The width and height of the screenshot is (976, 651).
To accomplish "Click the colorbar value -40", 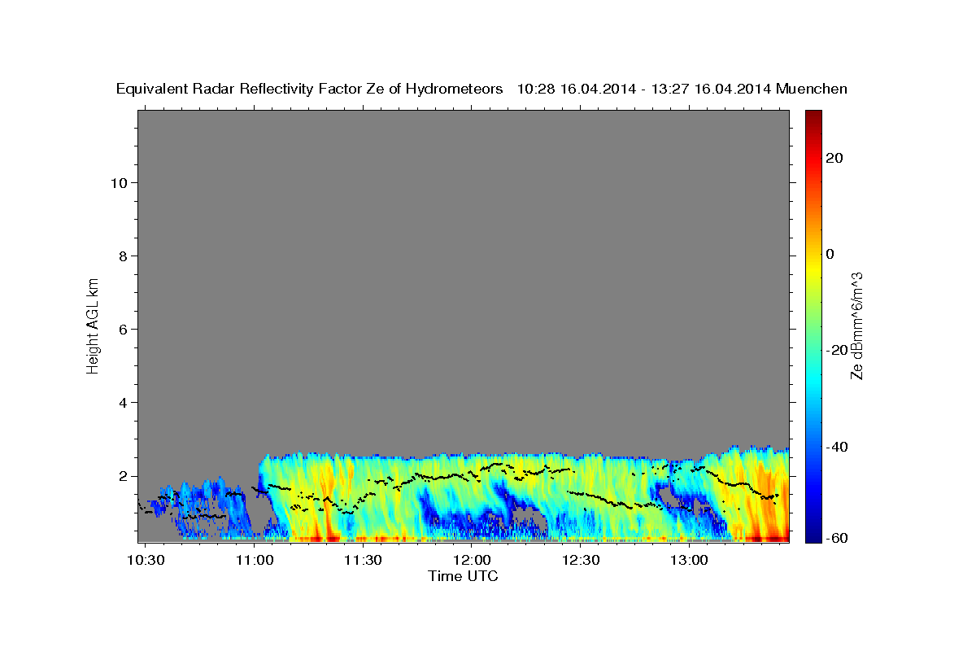I will [x=835, y=447].
